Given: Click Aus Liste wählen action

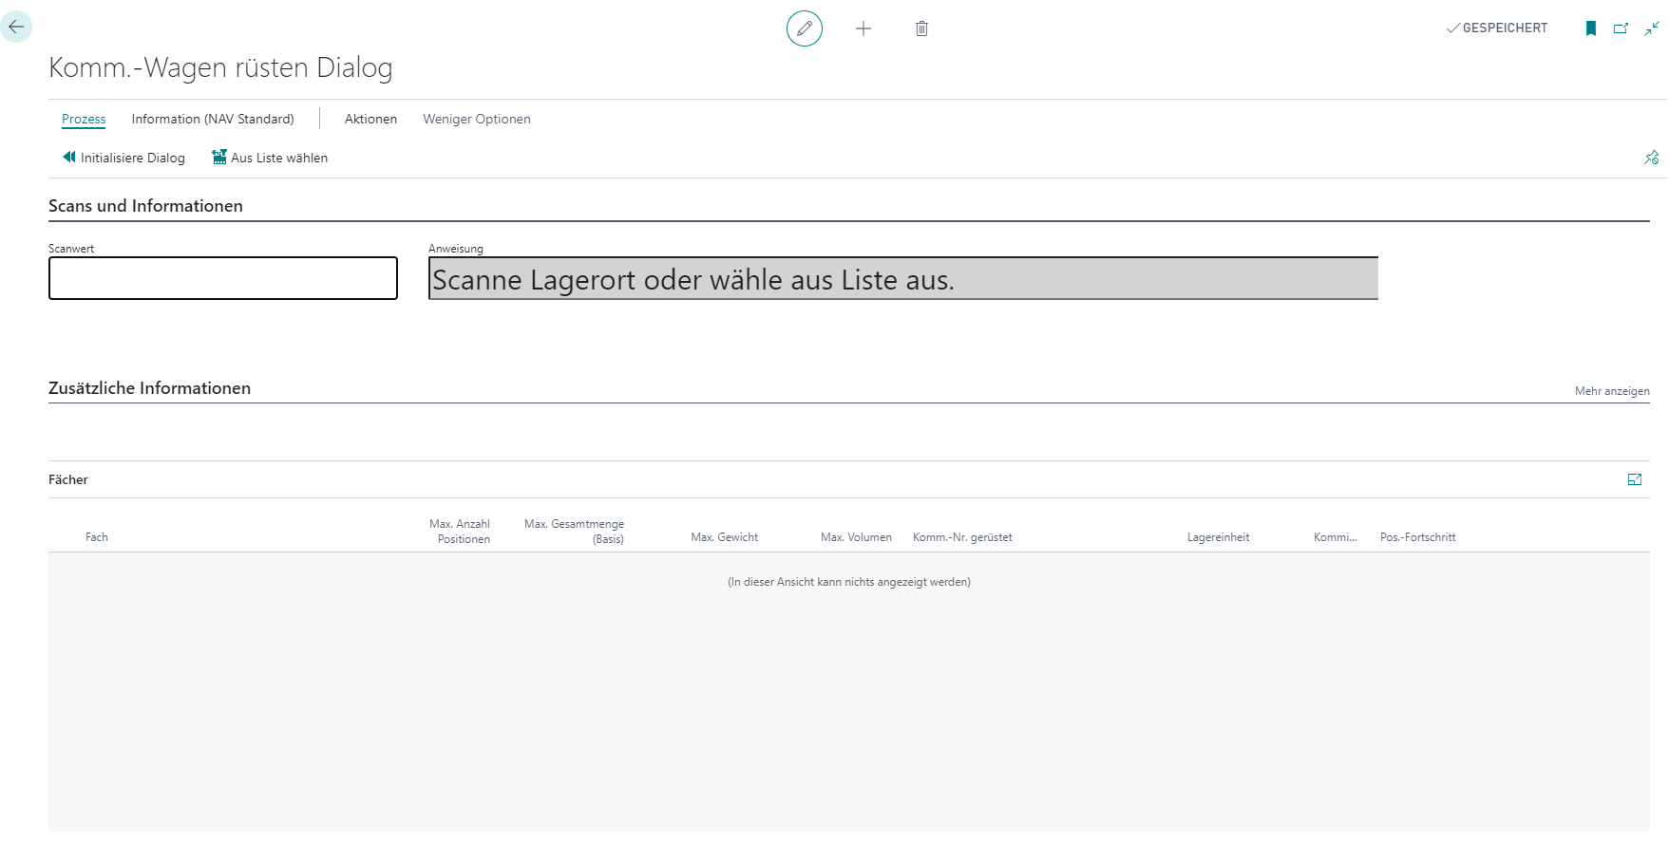Looking at the screenshot, I should (270, 158).
